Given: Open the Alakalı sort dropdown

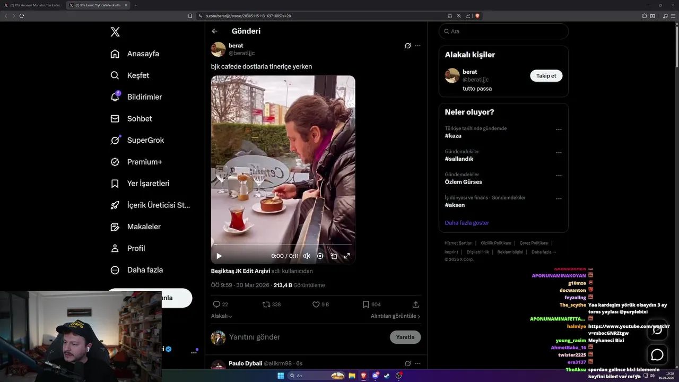Looking at the screenshot, I should pyautogui.click(x=222, y=316).
